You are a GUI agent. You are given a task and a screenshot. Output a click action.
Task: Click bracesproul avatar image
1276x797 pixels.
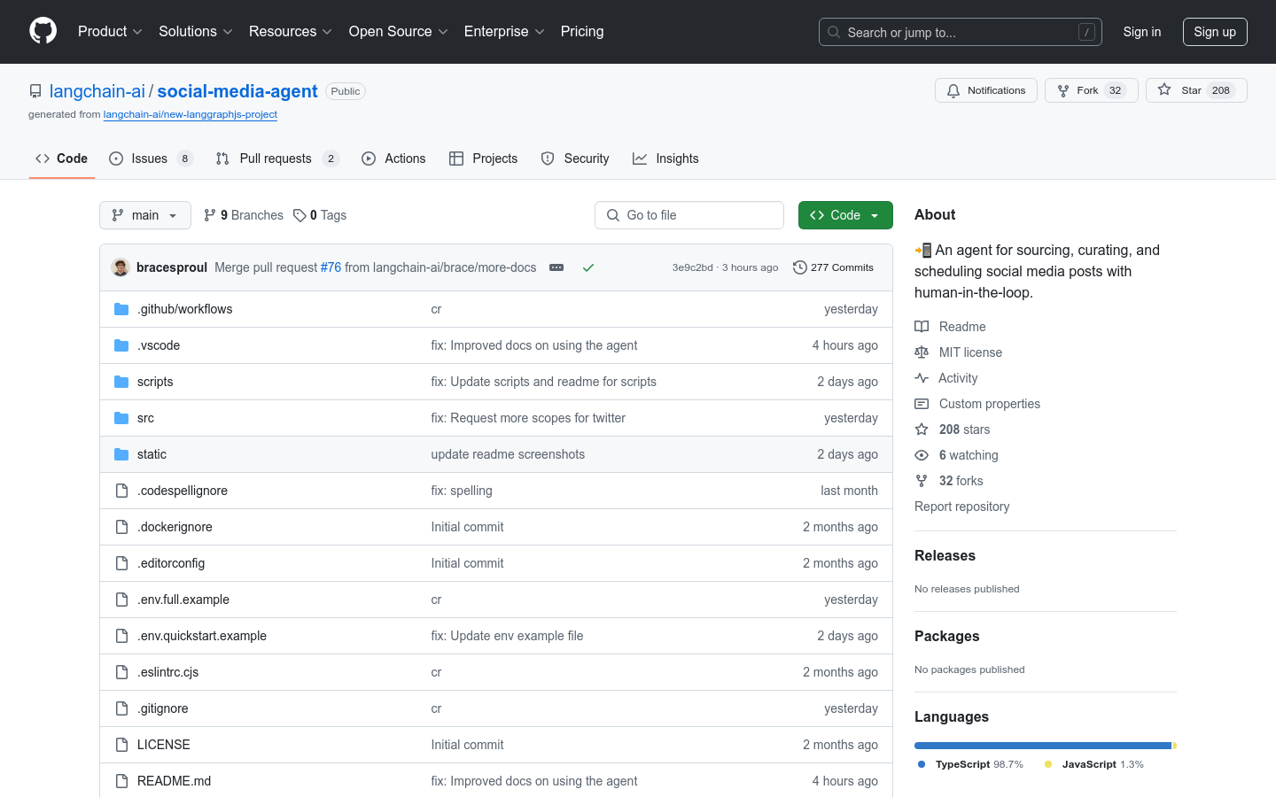(x=121, y=267)
